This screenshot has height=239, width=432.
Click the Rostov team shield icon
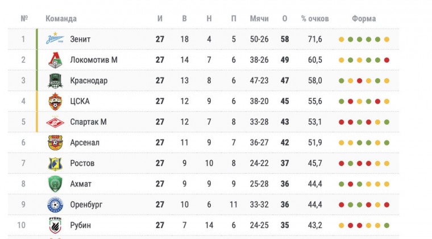click(x=55, y=164)
